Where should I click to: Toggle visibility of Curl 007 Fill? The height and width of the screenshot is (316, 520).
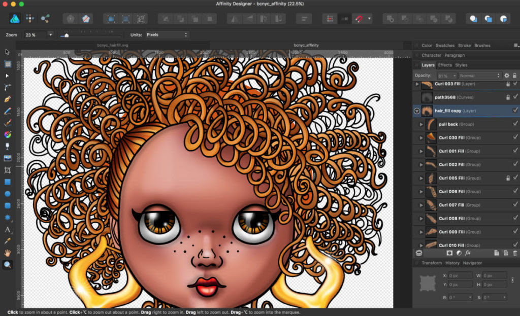click(x=515, y=205)
